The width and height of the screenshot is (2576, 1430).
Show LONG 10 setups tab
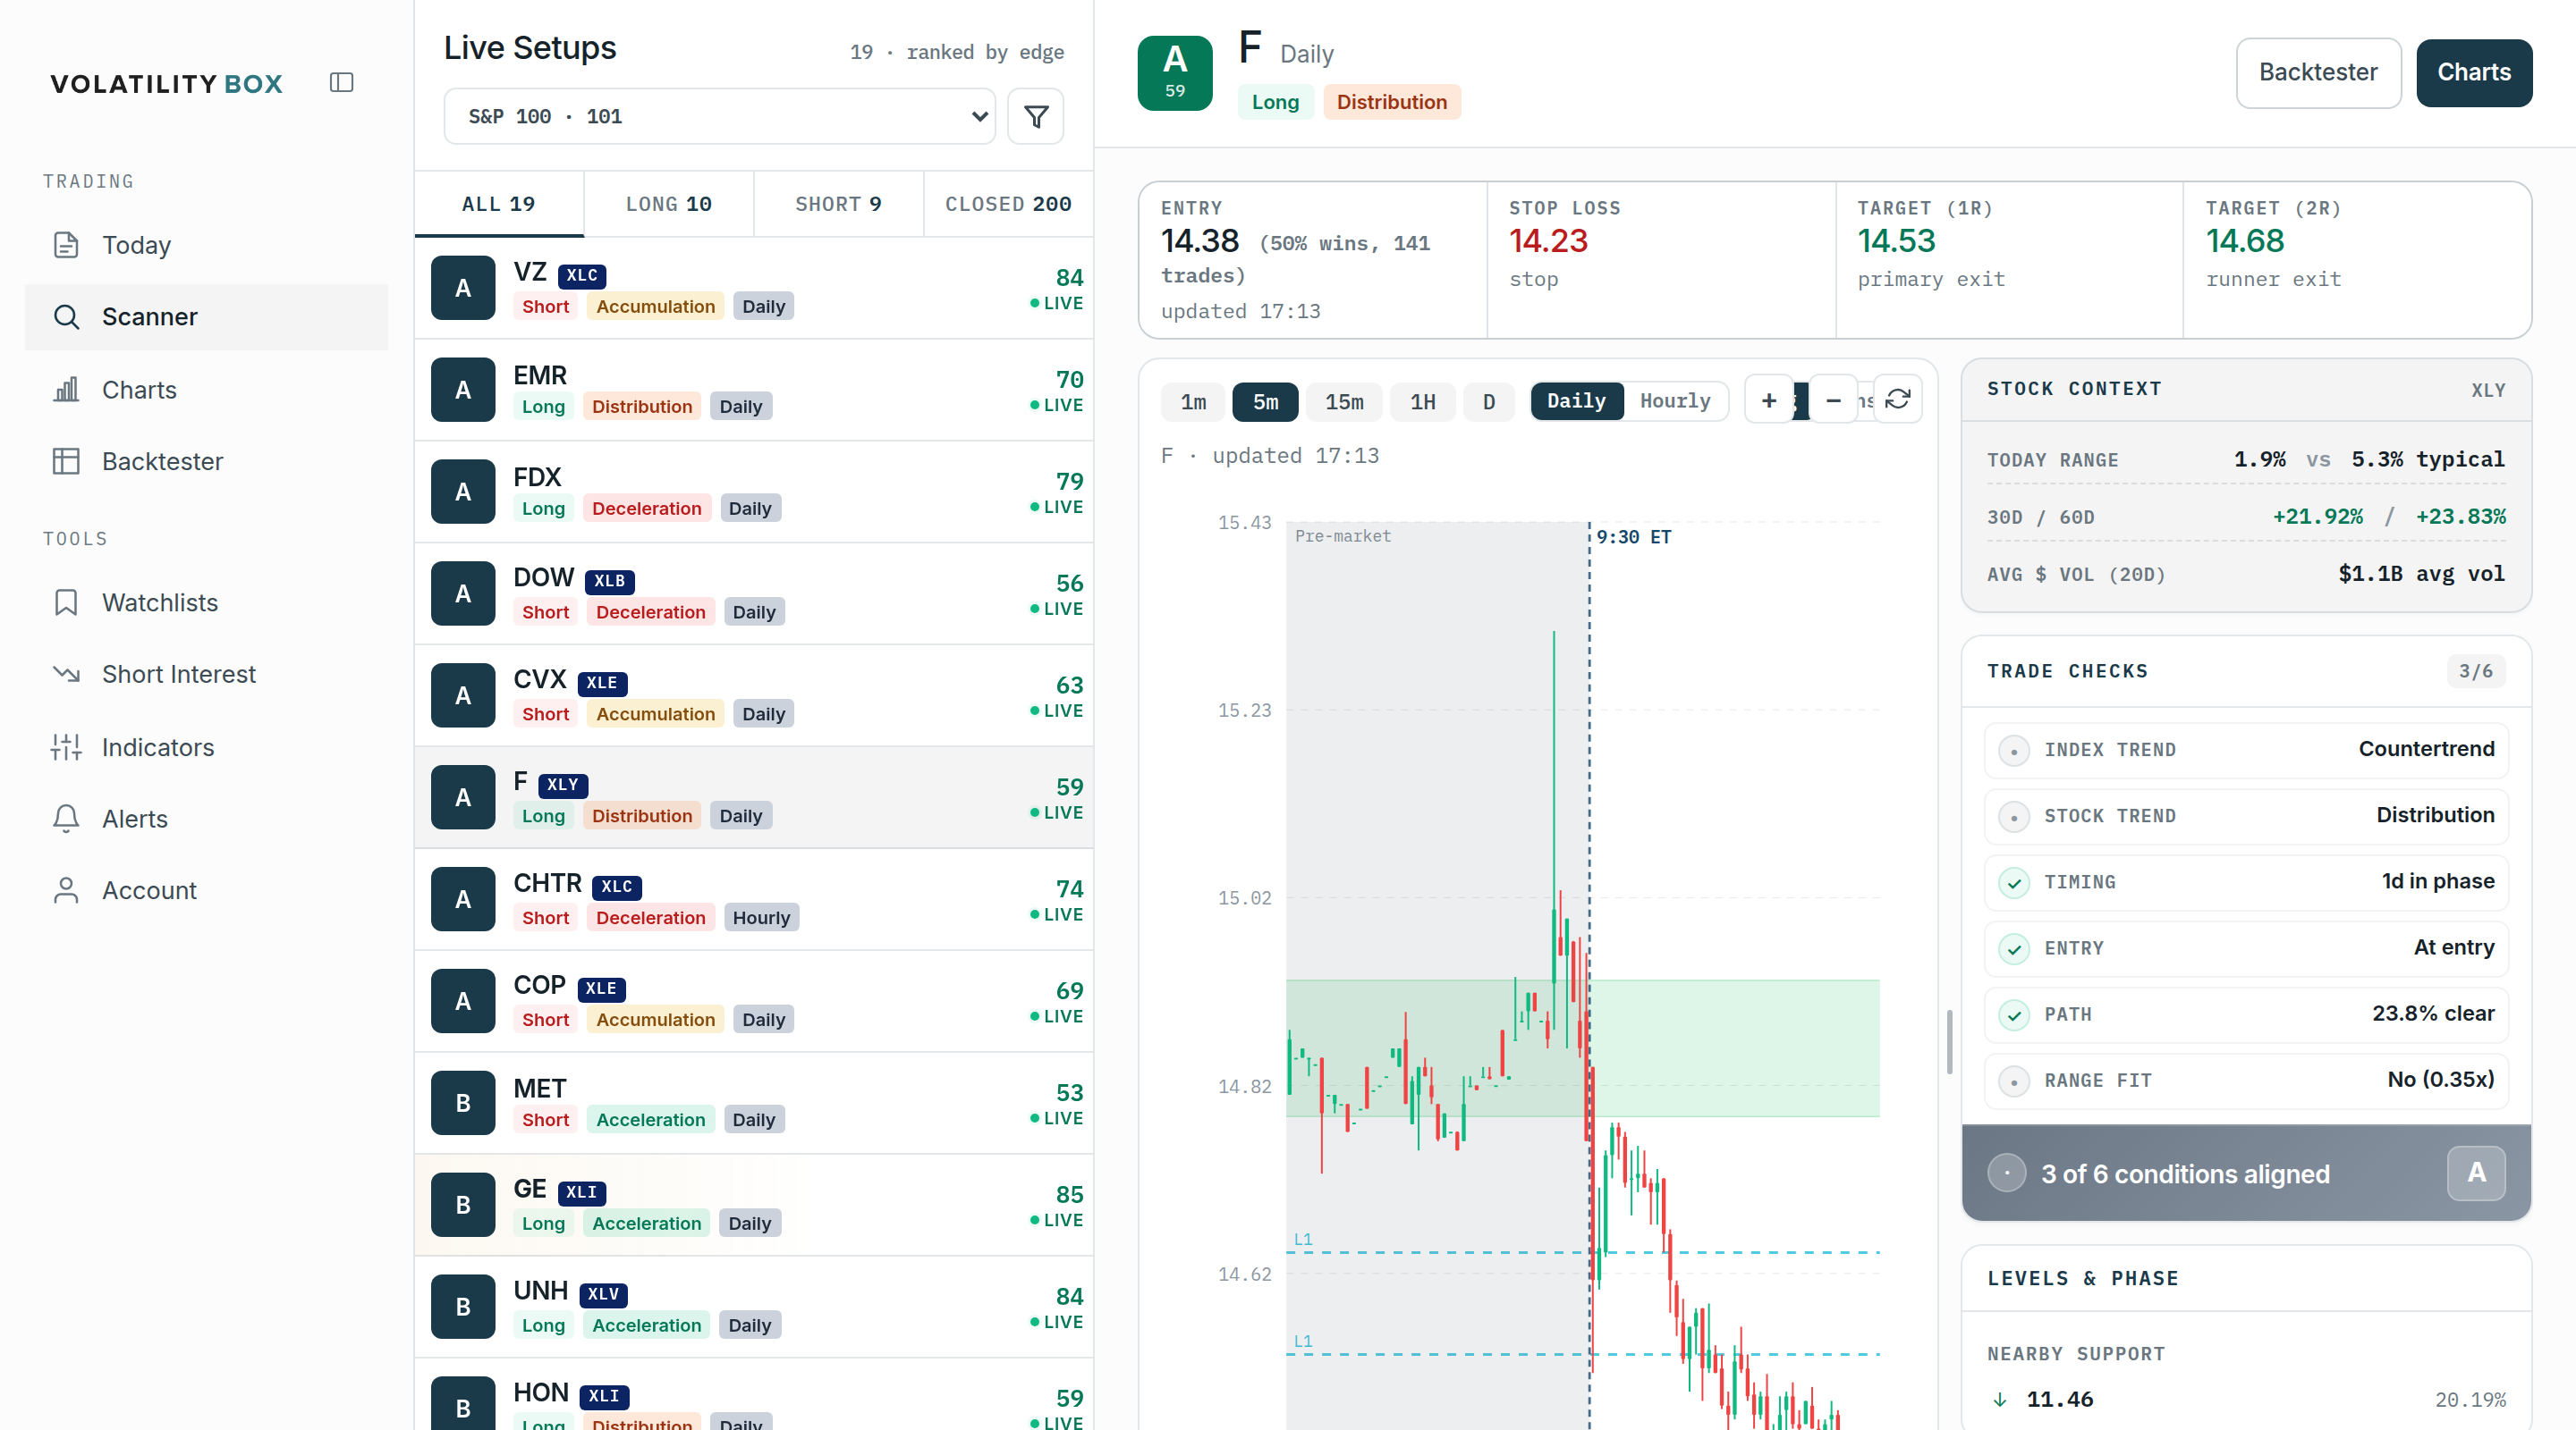[668, 204]
